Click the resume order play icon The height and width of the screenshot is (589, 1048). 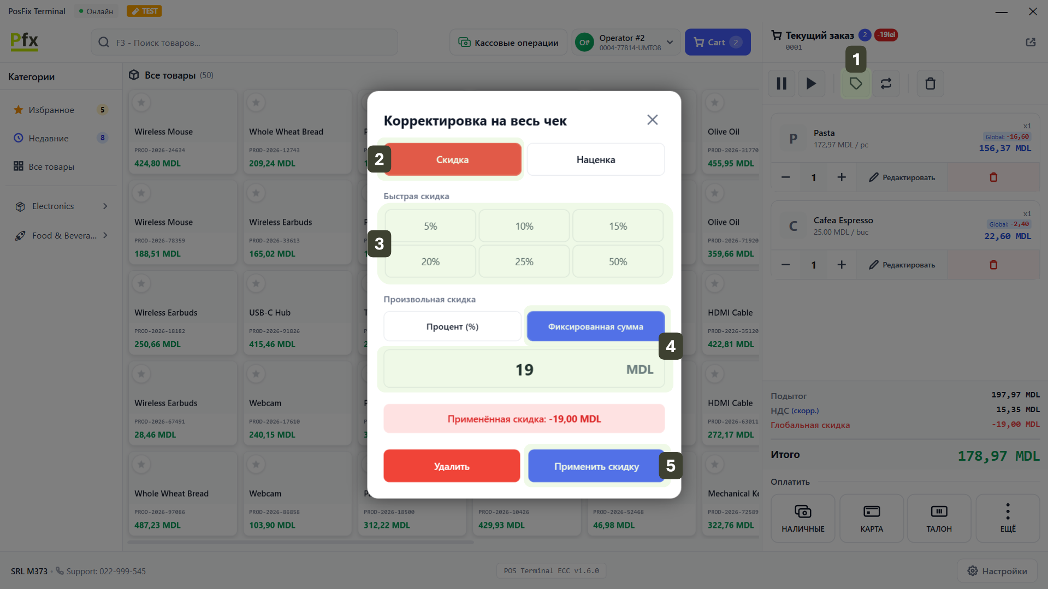(x=811, y=84)
